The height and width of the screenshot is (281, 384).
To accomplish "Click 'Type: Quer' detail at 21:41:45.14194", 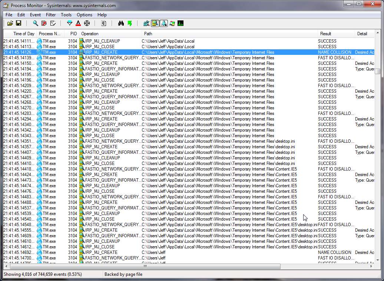I will (x=364, y=69).
